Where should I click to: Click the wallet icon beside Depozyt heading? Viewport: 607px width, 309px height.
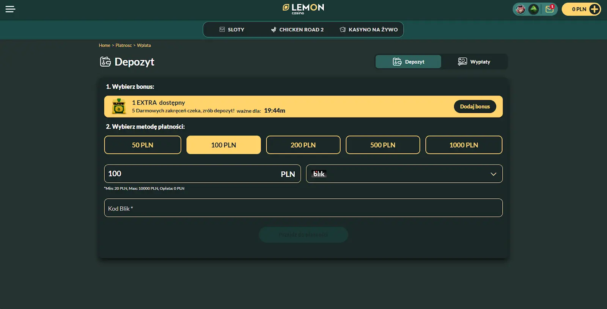pyautogui.click(x=105, y=61)
